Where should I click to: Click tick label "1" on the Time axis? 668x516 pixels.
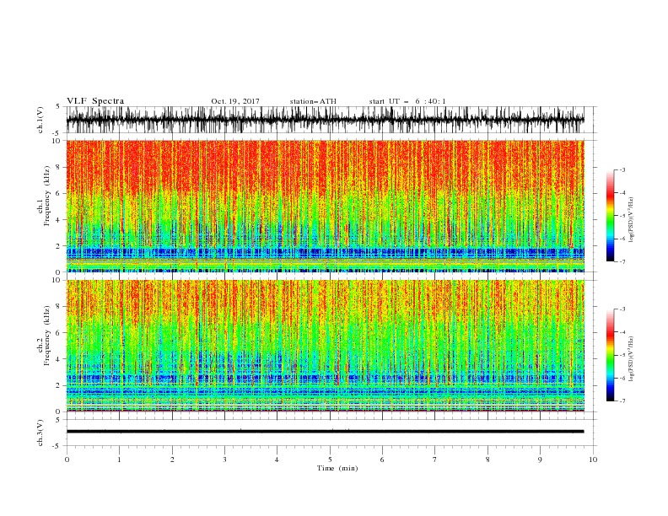click(x=119, y=460)
